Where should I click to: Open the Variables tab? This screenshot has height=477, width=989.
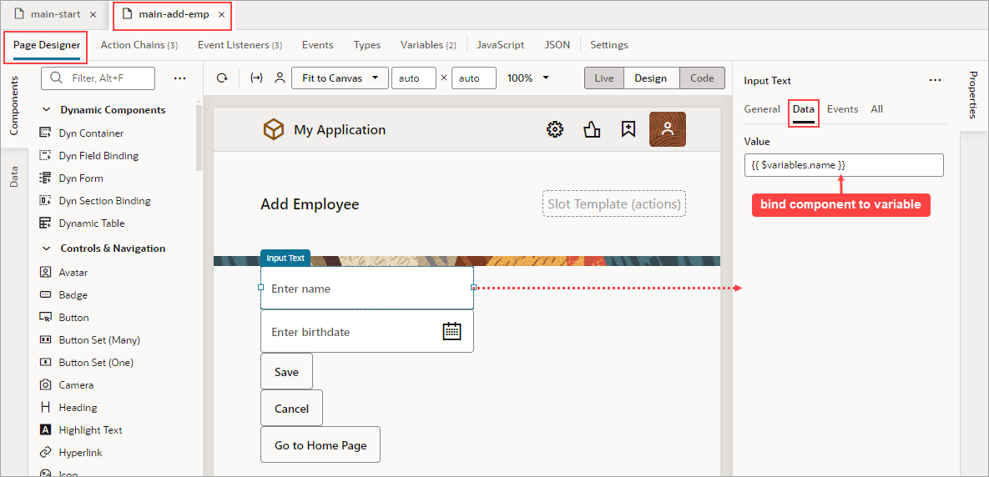(428, 45)
